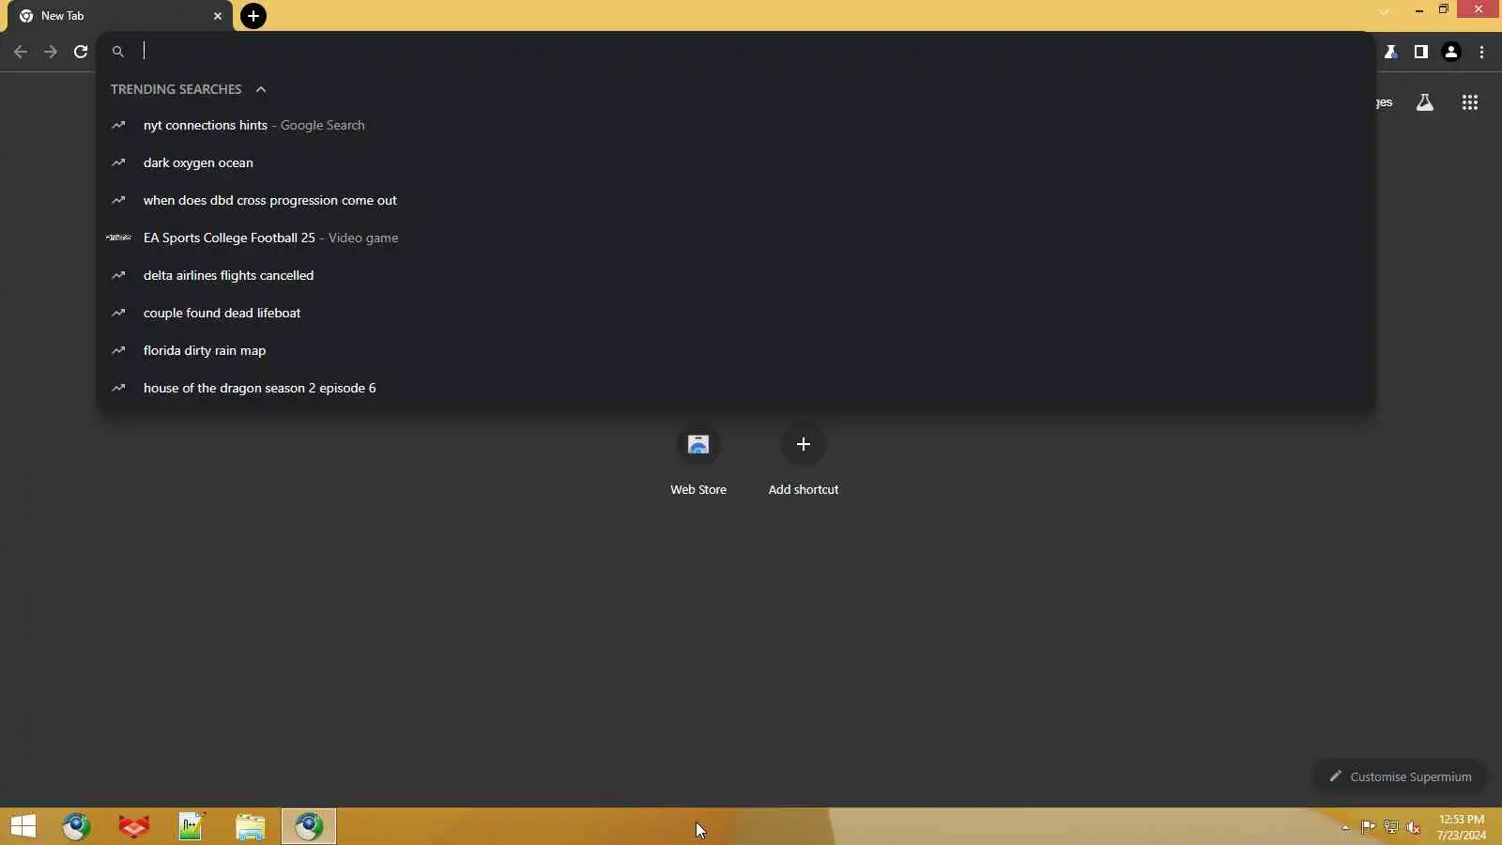This screenshot has width=1502, height=845.
Task: Choose 'house of the dragon season 2 episode 6'
Action: tap(736, 388)
